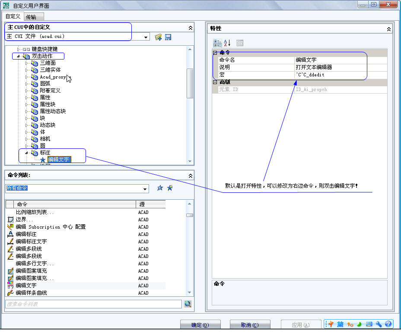This screenshot has width=401, height=336.
Task: Find command in list star icon
Action: (x=160, y=188)
